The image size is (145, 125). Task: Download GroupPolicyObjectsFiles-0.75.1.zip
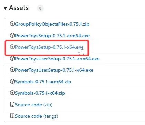point(52,24)
